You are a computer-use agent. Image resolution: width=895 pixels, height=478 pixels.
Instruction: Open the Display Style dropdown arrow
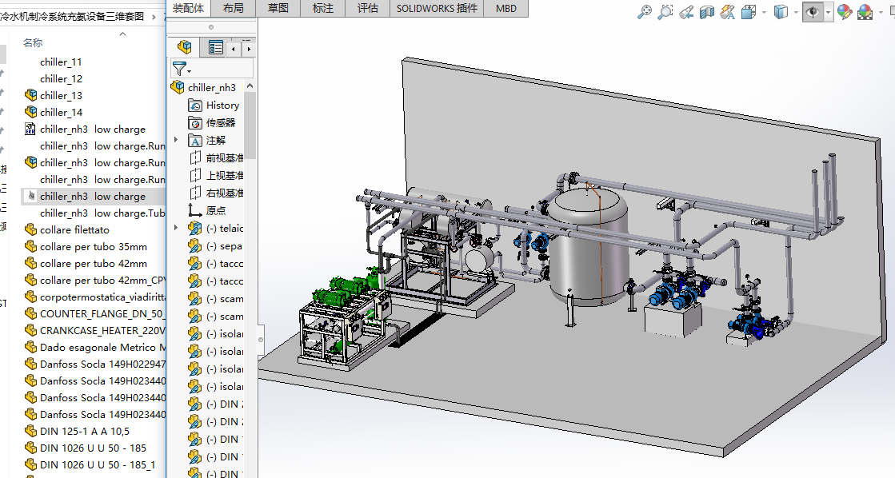pyautogui.click(x=796, y=11)
